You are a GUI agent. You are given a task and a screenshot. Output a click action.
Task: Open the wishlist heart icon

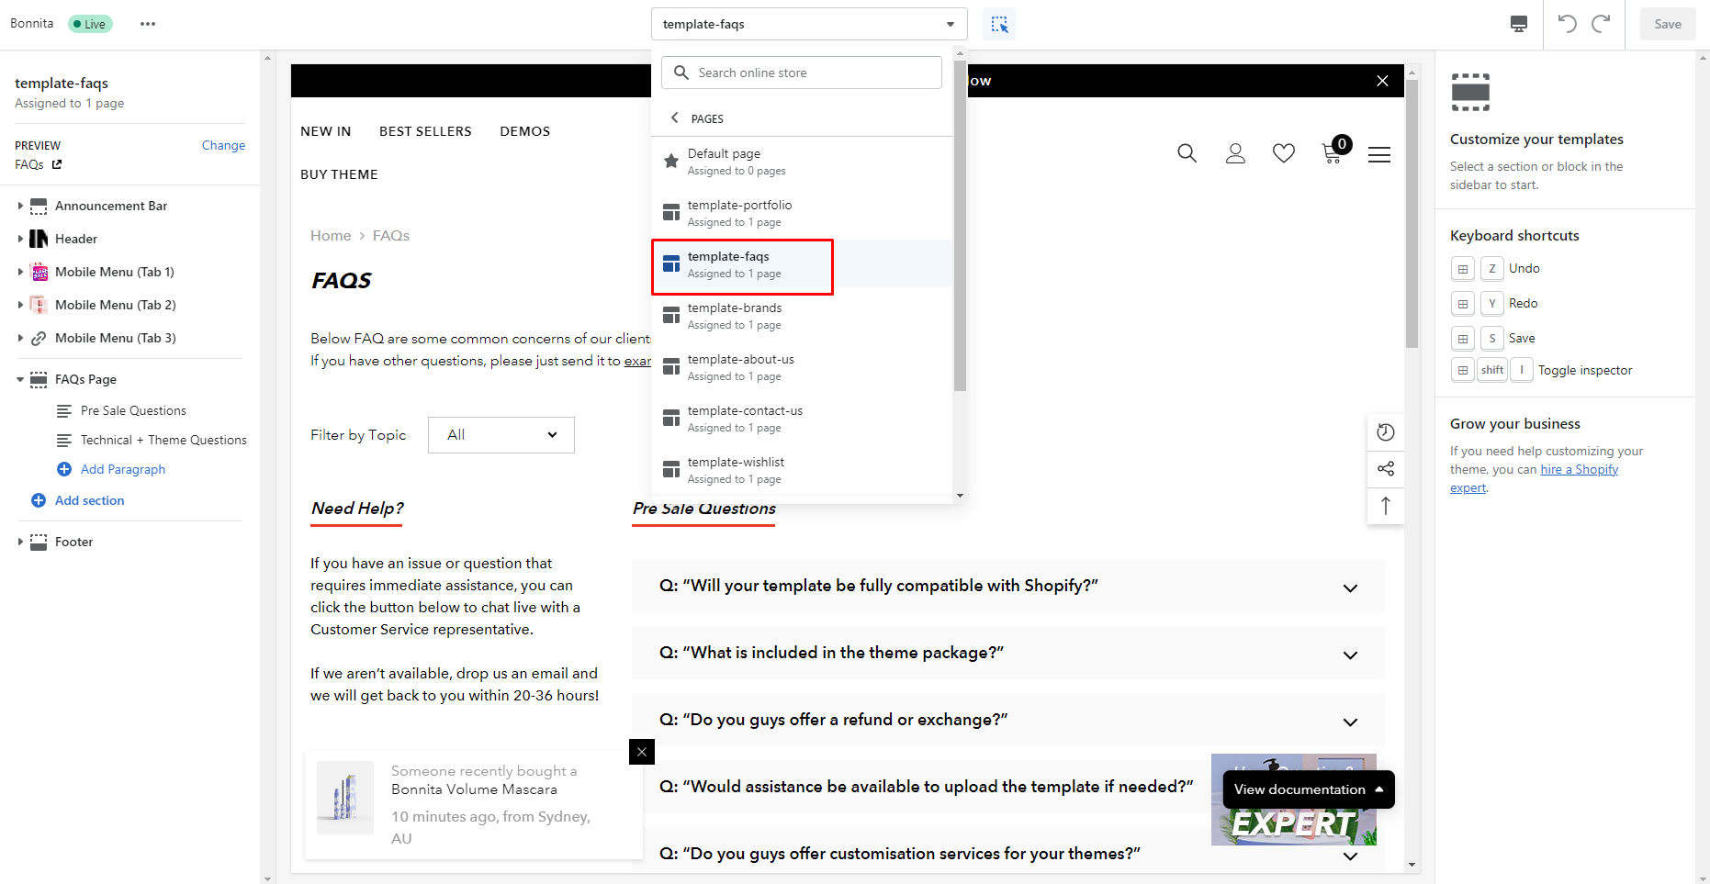click(1283, 153)
